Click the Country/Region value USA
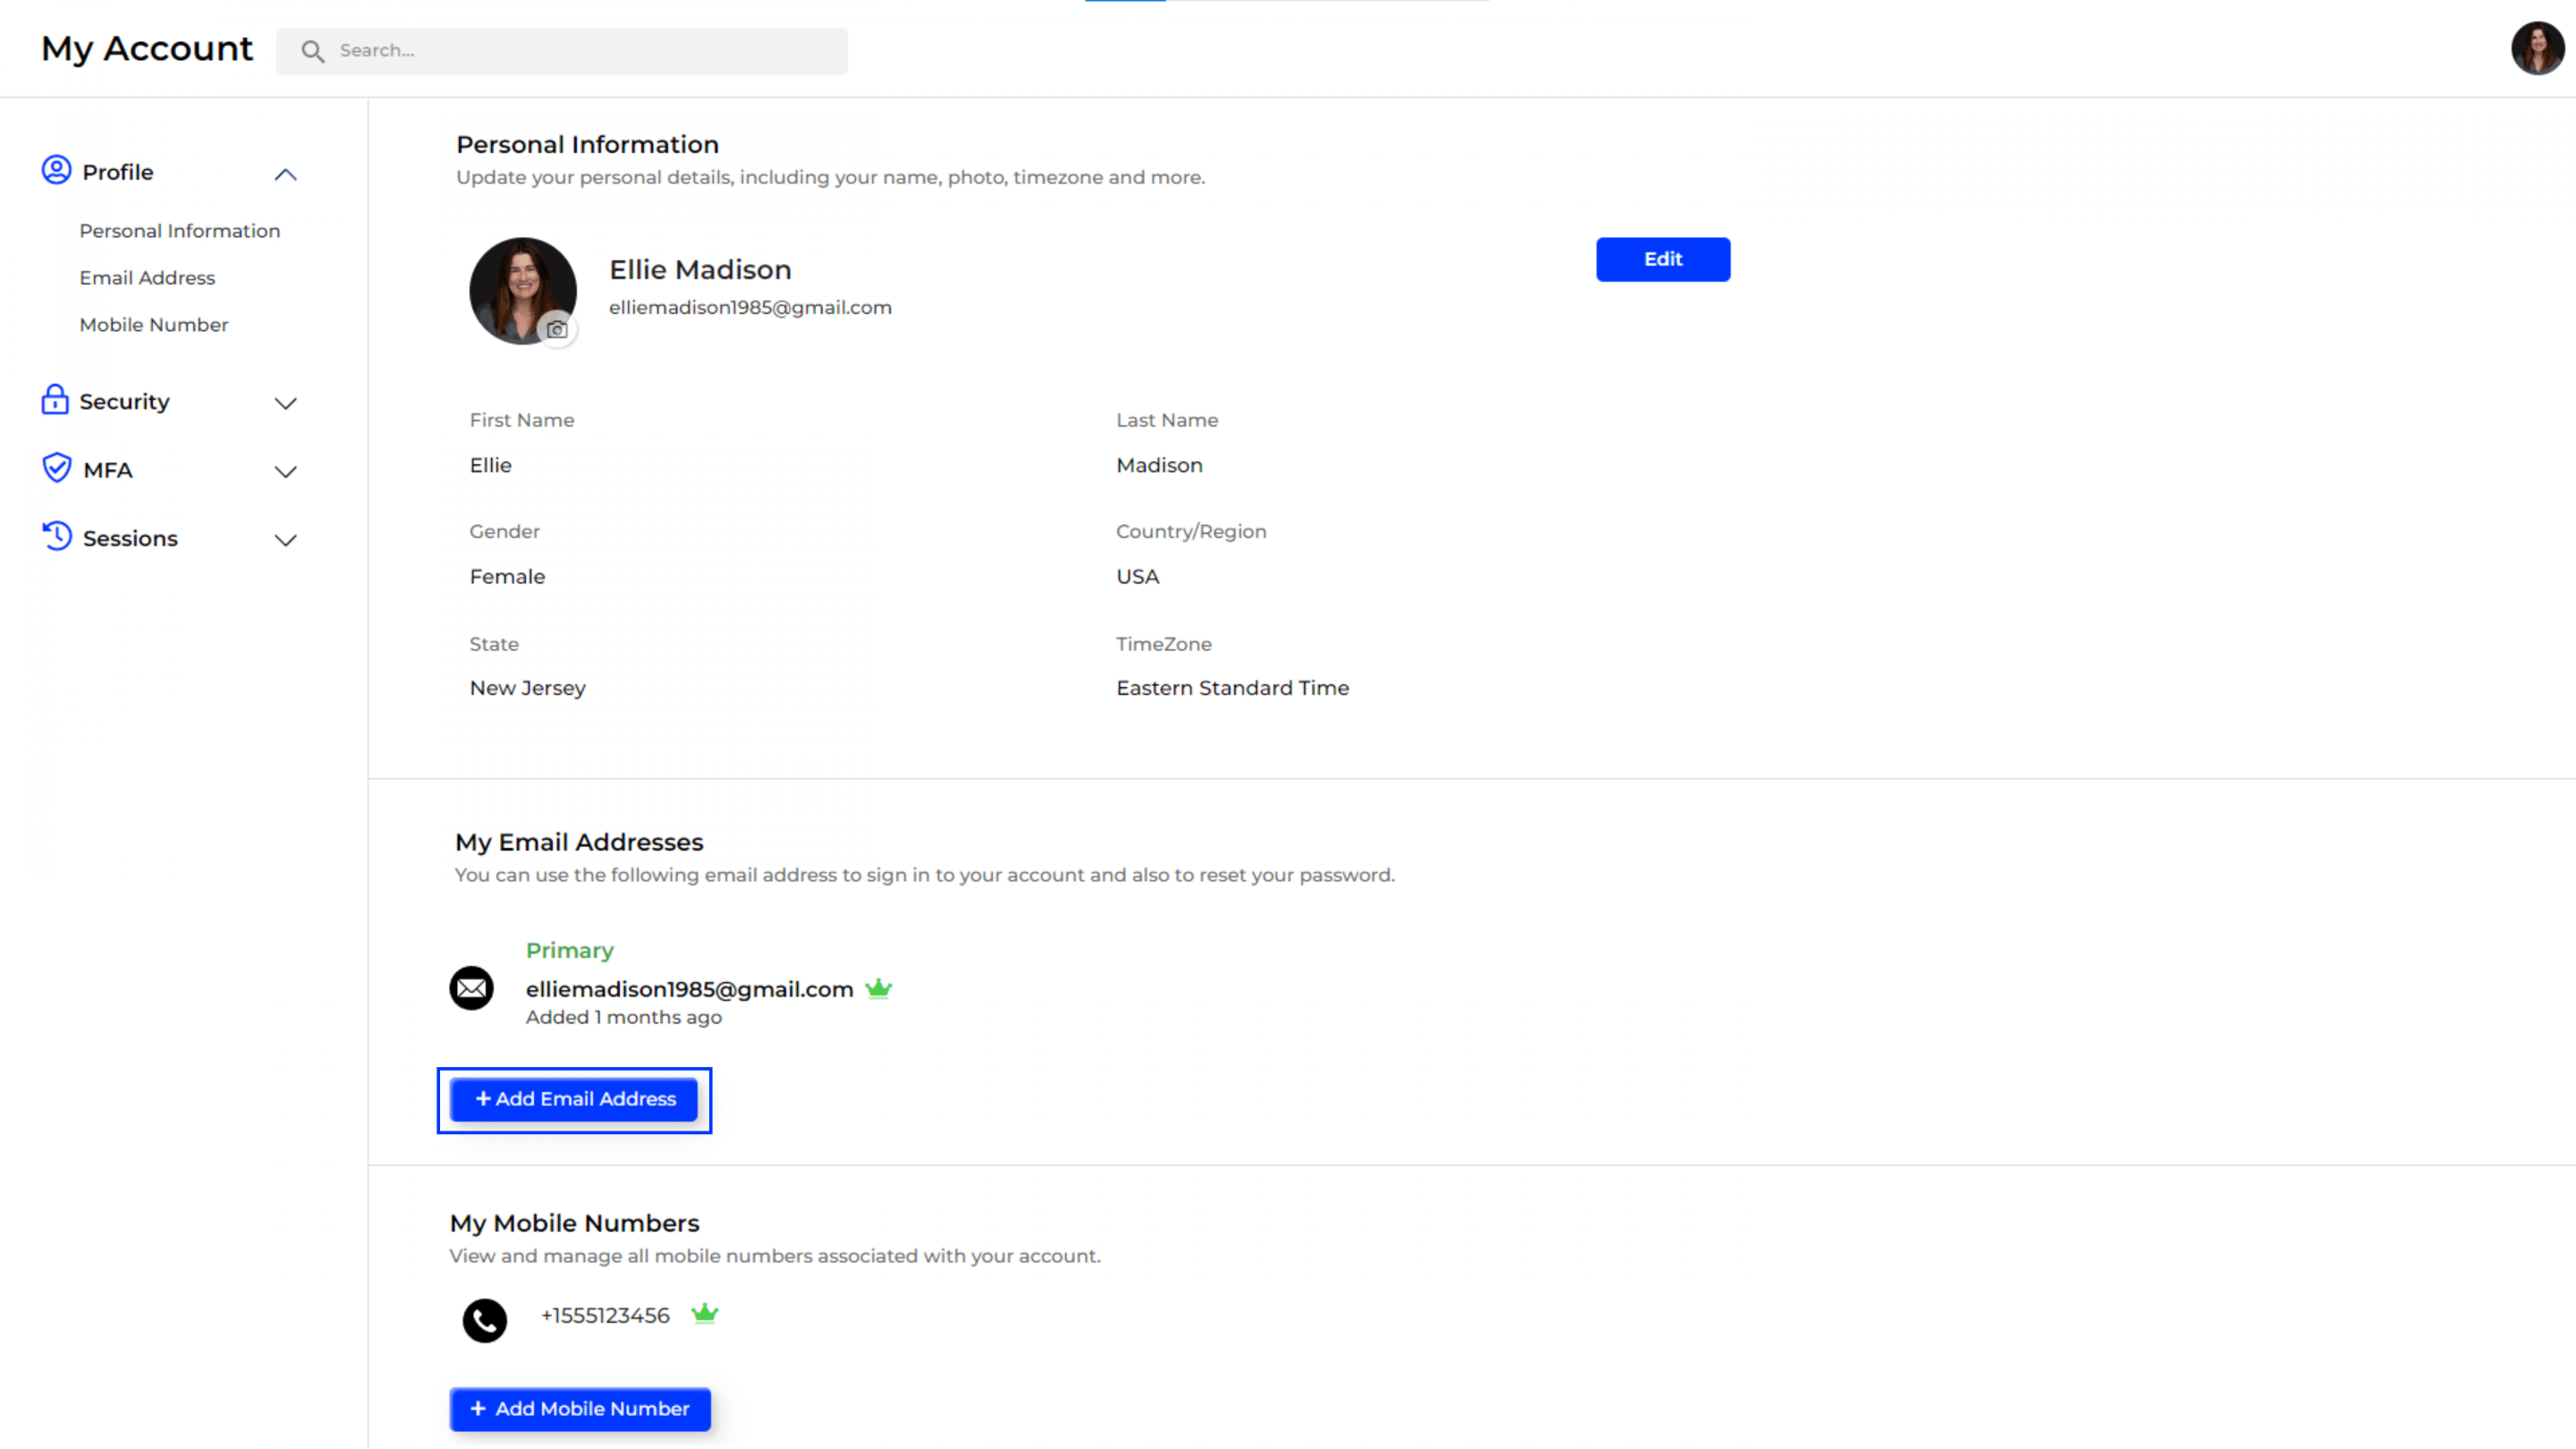This screenshot has height=1449, width=2576. (x=1137, y=576)
